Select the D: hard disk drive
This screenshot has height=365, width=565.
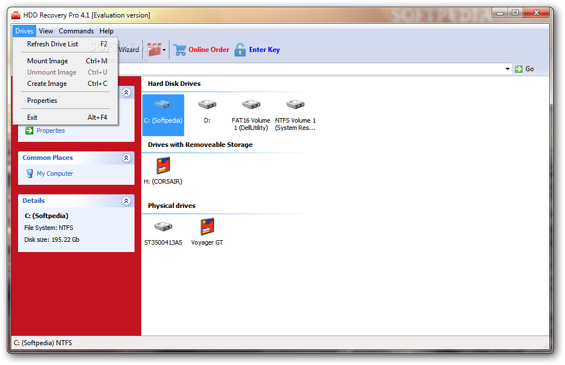[x=207, y=111]
